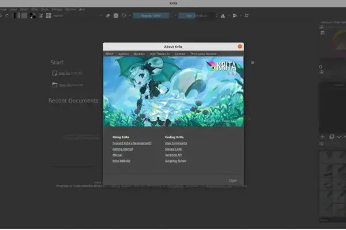Open the Authors tab in About Krita

123,54
